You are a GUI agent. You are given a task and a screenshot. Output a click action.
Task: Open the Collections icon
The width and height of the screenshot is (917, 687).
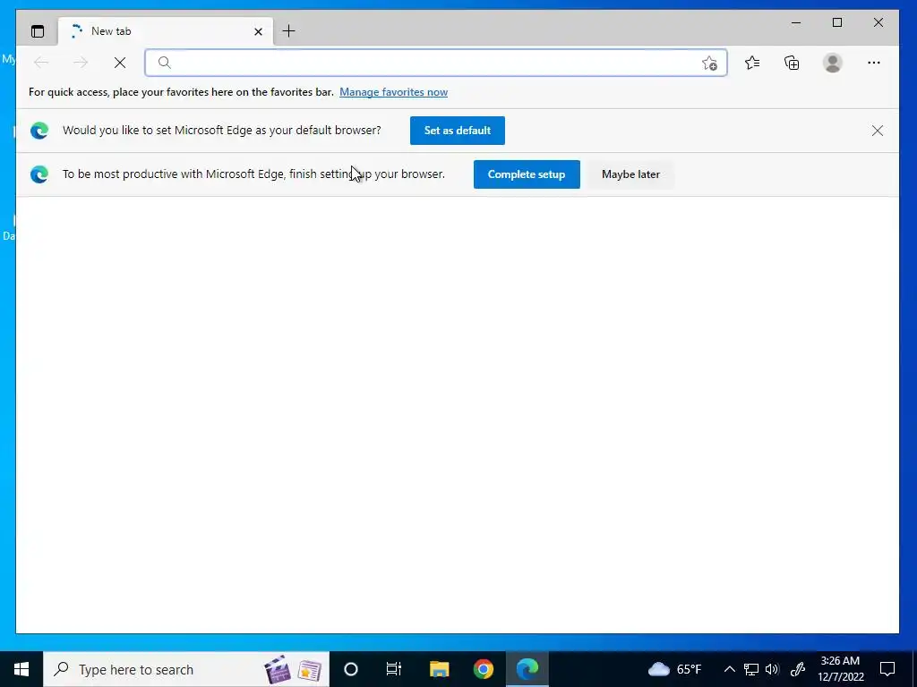point(792,63)
